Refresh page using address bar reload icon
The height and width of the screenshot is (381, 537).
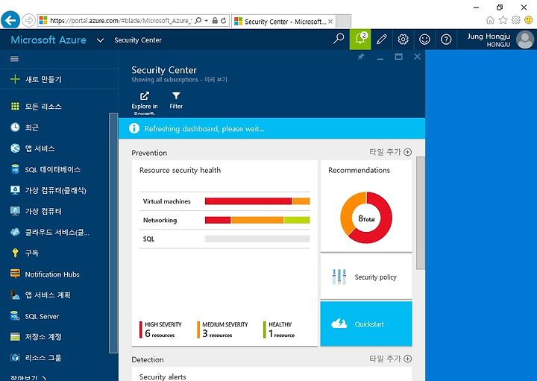pos(224,21)
